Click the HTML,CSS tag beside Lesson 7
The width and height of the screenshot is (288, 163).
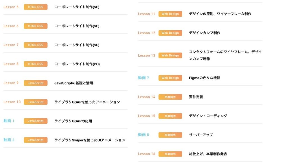click(35, 45)
